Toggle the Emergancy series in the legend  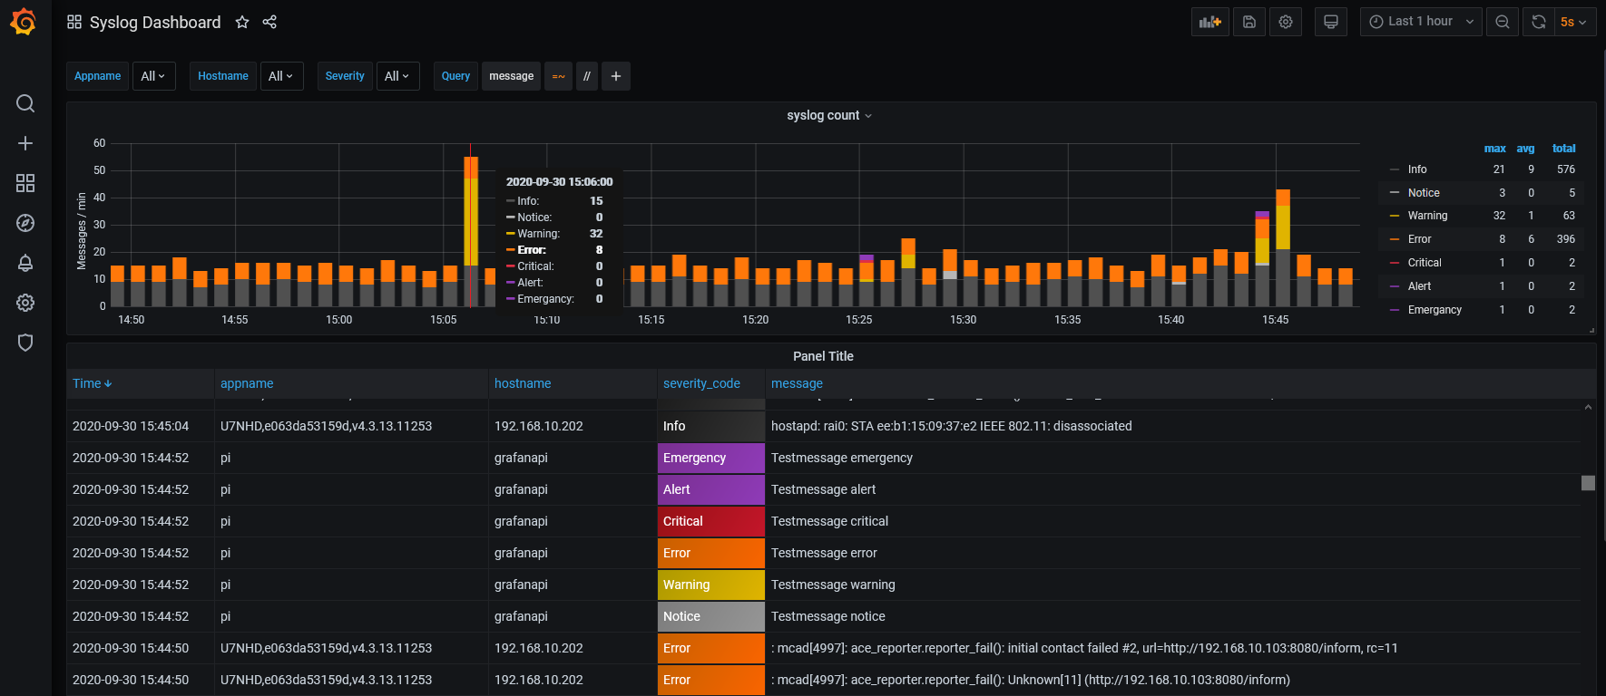point(1435,310)
